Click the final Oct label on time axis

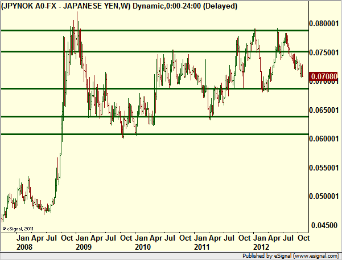click(304, 238)
